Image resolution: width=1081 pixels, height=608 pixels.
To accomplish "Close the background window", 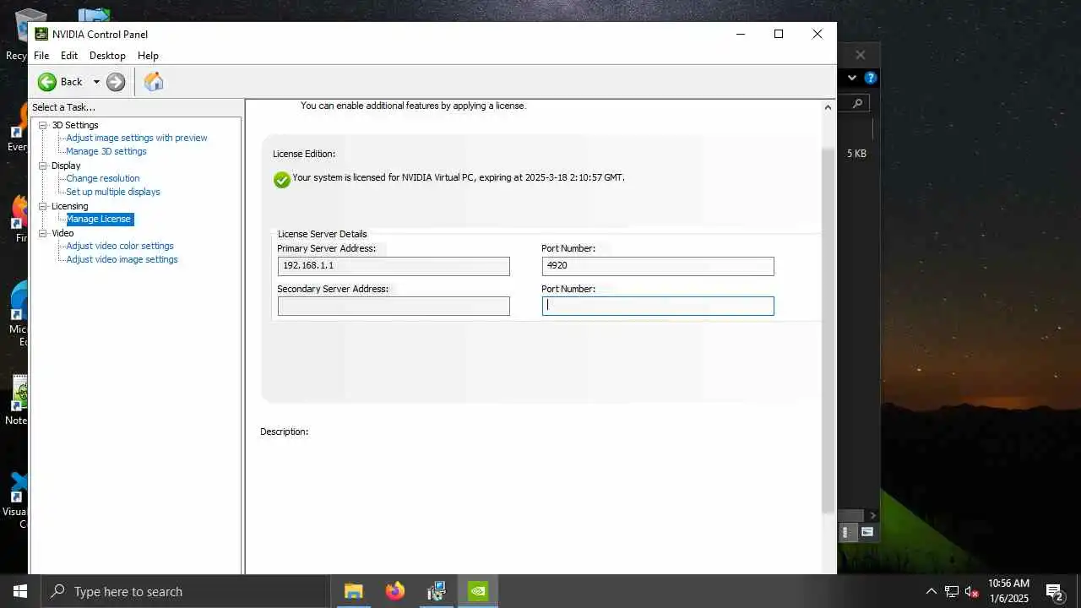I will (860, 55).
